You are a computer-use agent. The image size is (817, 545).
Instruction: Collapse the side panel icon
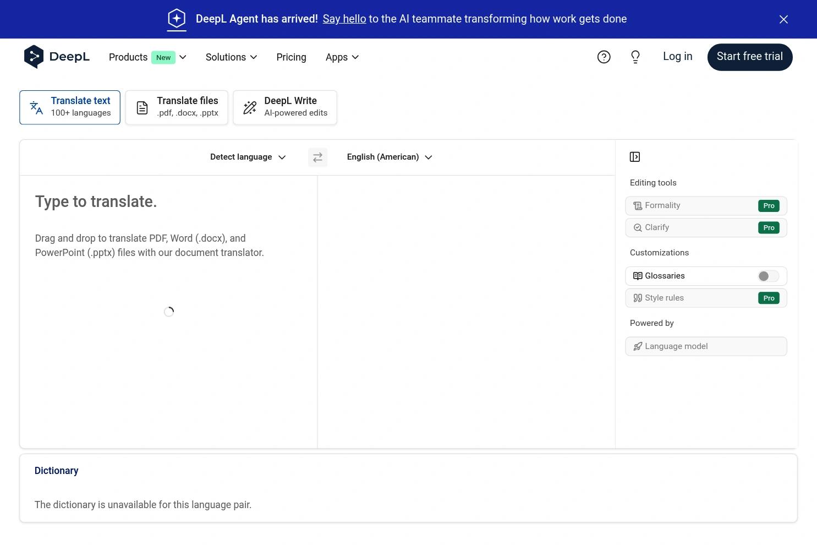[x=635, y=157]
